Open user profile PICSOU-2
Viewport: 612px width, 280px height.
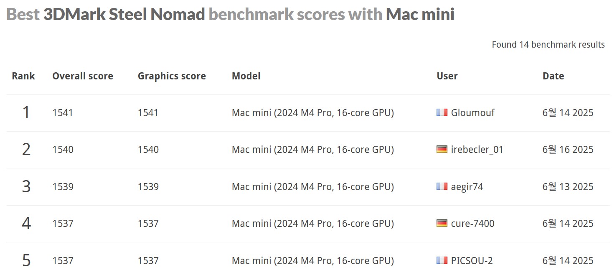[x=472, y=261]
